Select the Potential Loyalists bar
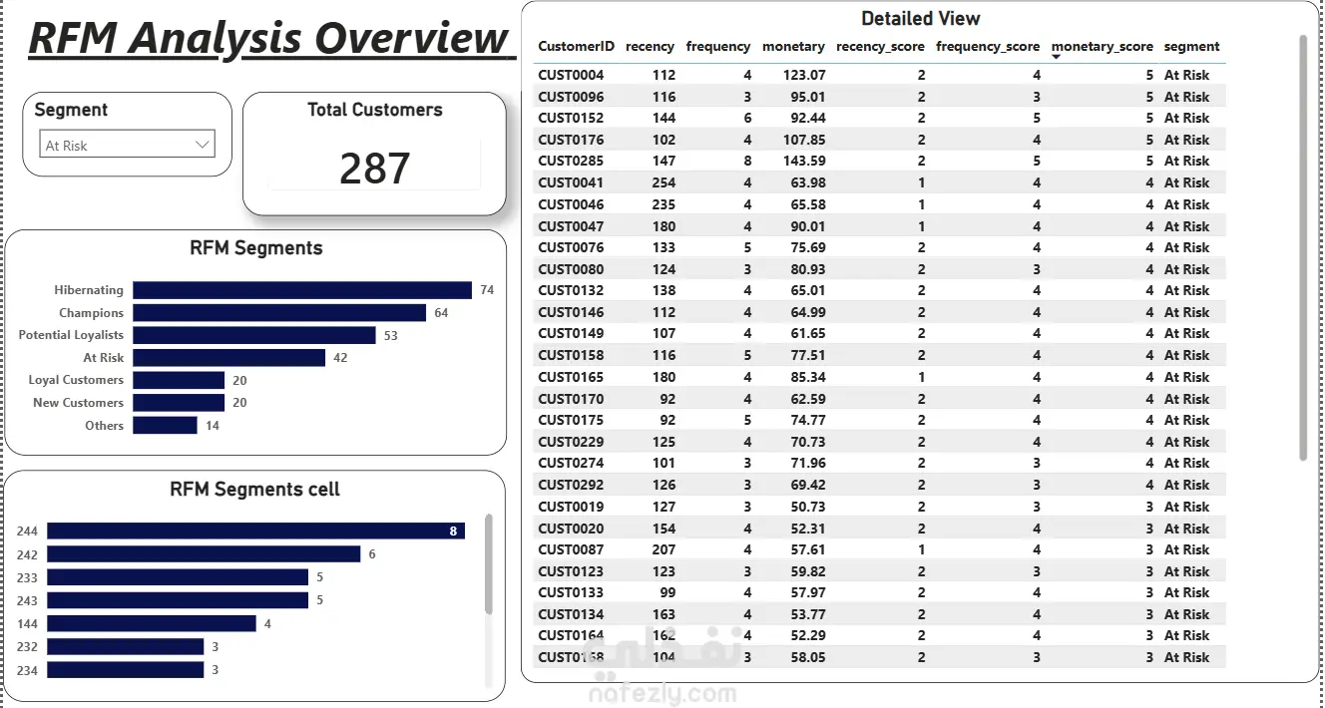1325x708 pixels. [254, 335]
